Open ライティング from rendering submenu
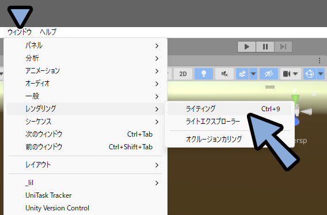This screenshot has height=215, width=327. tap(229, 109)
